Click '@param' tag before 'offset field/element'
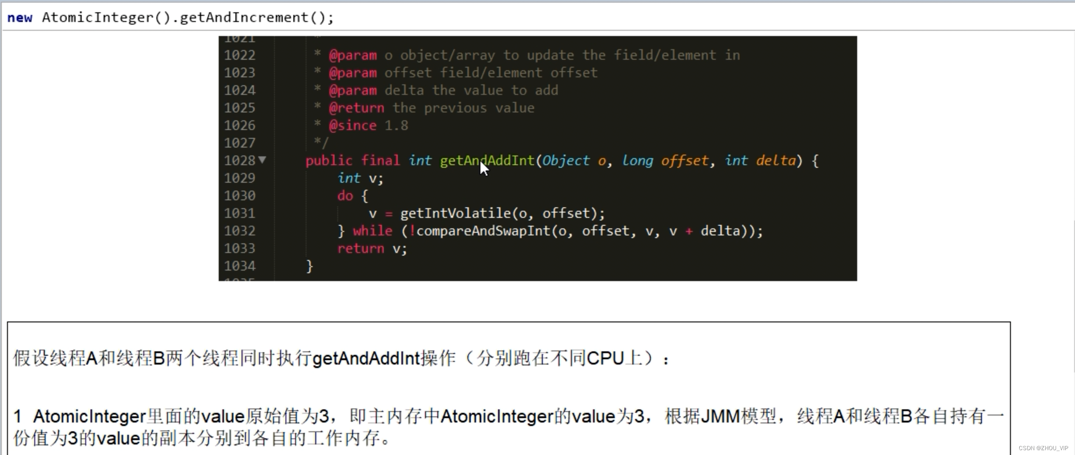The image size is (1075, 455). [x=353, y=73]
